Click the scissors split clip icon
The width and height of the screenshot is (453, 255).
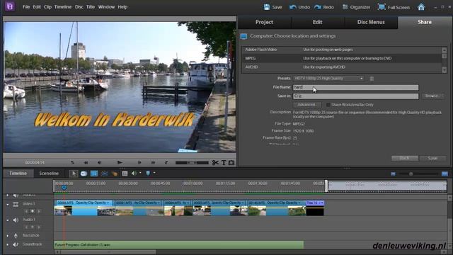coord(215,163)
